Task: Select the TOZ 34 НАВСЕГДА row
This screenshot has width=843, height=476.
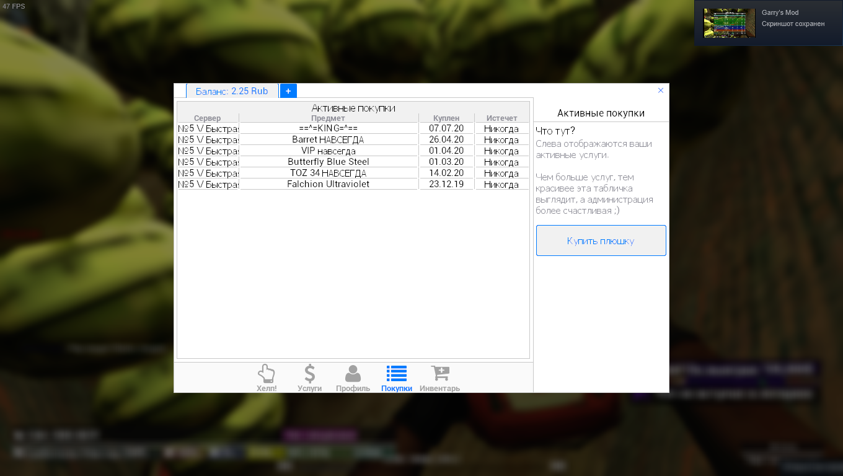Action: (353, 173)
